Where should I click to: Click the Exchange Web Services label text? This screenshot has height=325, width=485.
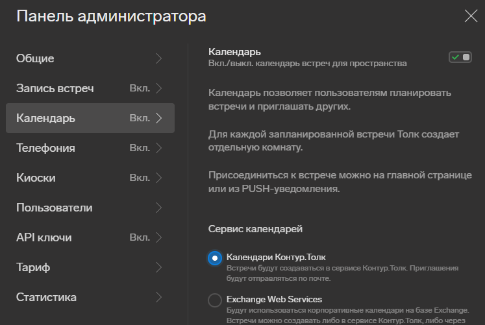tap(274, 299)
